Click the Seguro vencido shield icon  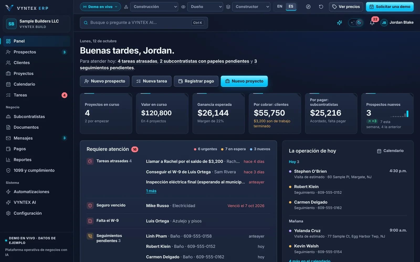pyautogui.click(x=90, y=205)
